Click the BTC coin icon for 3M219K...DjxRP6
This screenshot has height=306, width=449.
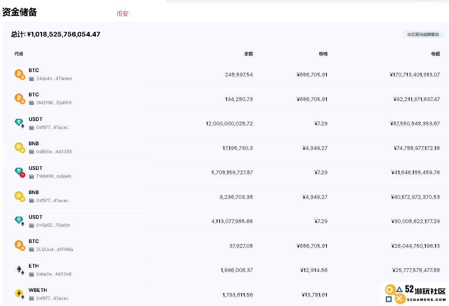pyautogui.click(x=20, y=99)
